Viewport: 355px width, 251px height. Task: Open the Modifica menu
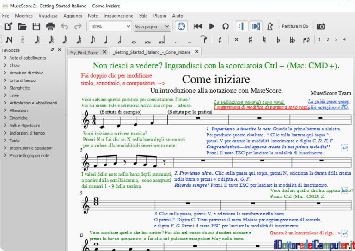coord(24,16)
